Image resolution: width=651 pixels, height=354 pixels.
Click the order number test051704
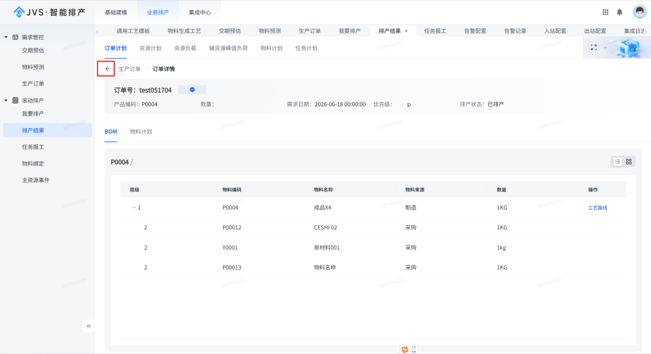coord(156,90)
